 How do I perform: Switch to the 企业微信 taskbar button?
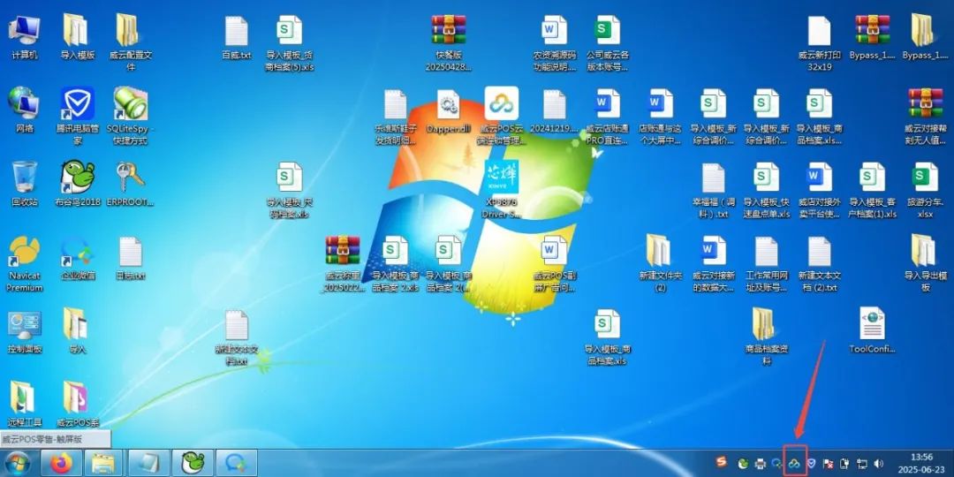pyautogui.click(x=238, y=464)
